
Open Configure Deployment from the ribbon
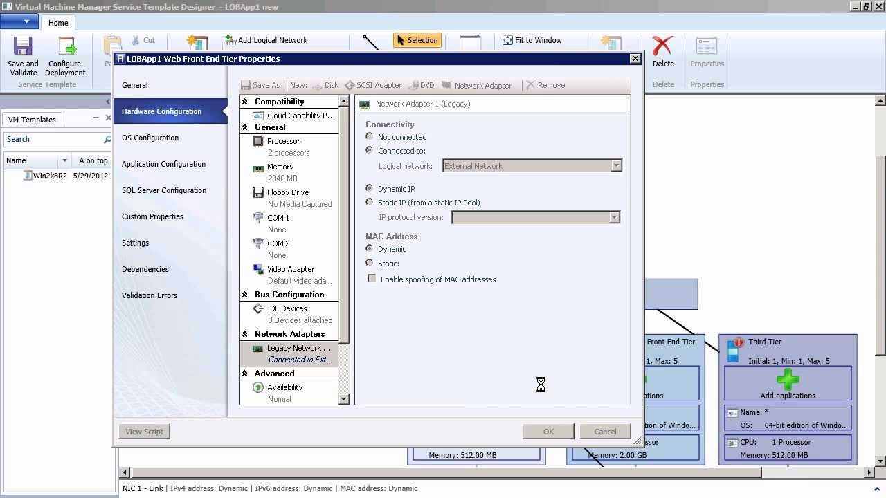(65, 56)
